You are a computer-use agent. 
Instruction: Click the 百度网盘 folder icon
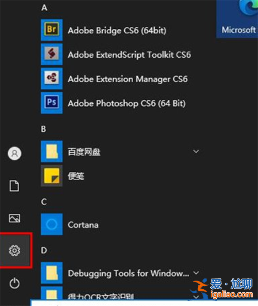pos(52,151)
